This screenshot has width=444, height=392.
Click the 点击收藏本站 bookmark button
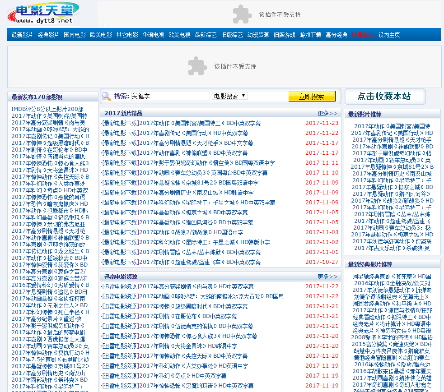pyautogui.click(x=384, y=96)
